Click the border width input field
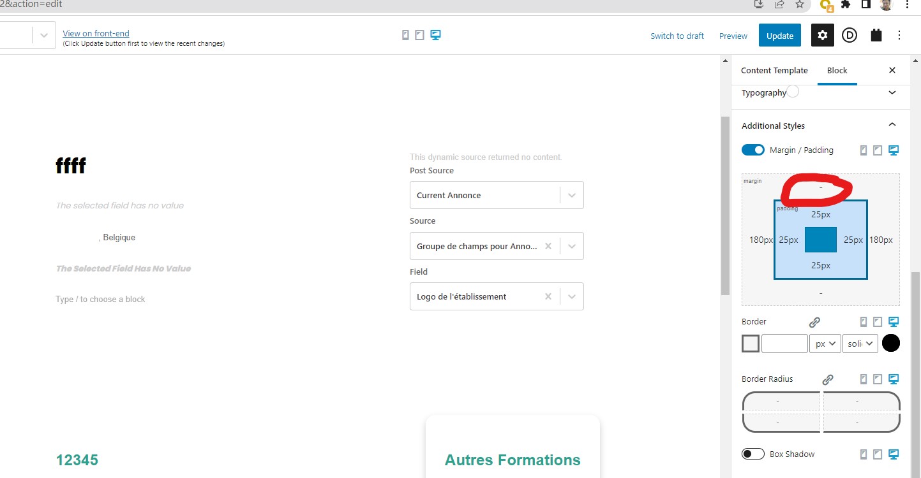Image resolution: width=921 pixels, height=478 pixels. point(784,344)
